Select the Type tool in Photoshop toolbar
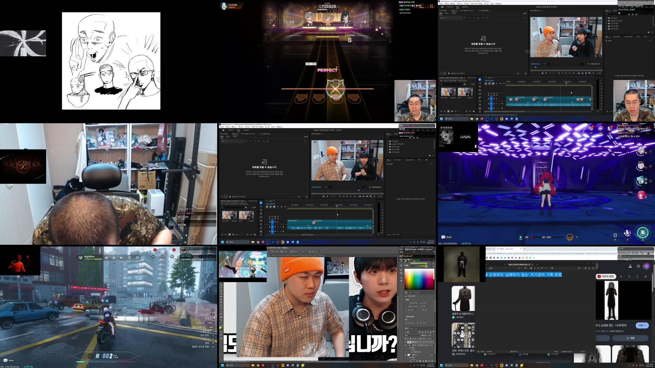 pos(221,308)
